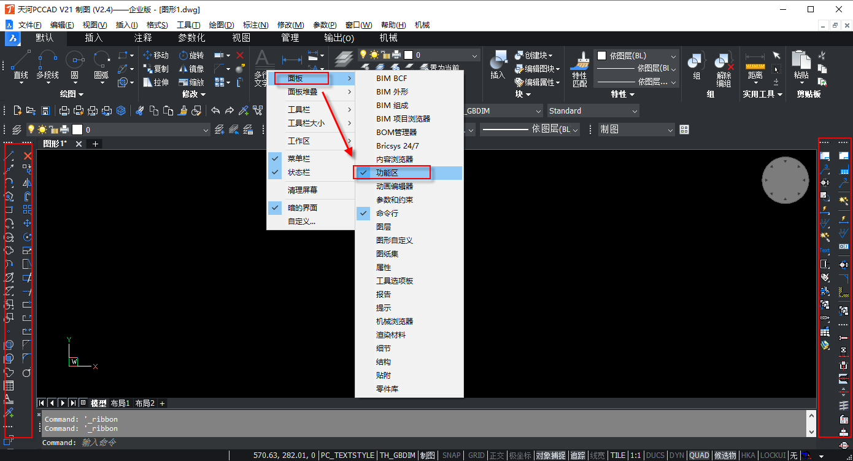Viewport: 853px width, 461px height.
Task: Toggle QUAD in status bar
Action: (x=699, y=455)
